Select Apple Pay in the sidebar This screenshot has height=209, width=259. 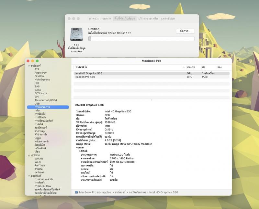coord(41,73)
